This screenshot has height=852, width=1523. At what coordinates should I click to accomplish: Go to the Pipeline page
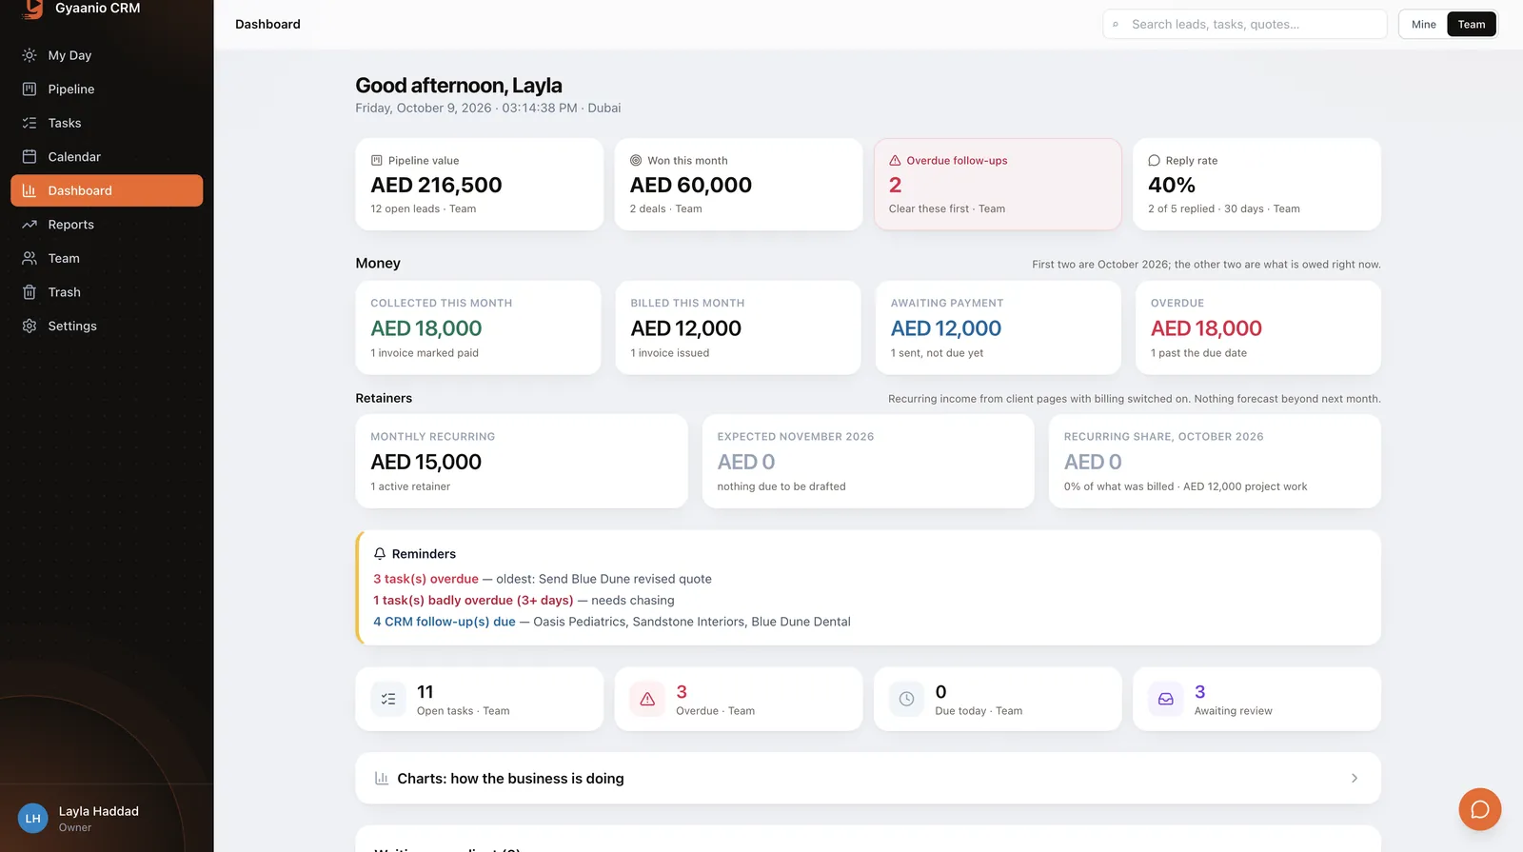point(107,89)
